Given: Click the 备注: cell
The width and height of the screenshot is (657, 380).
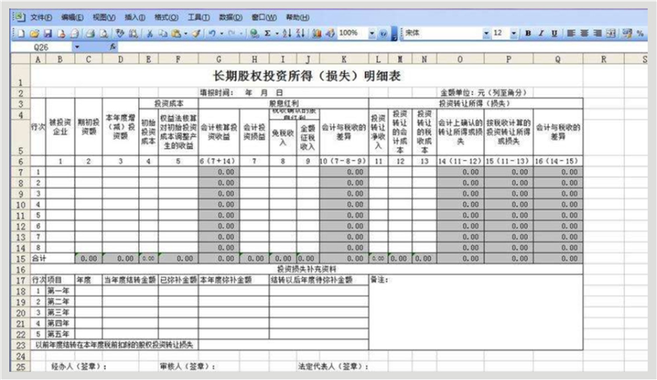Looking at the screenshot, I should (x=476, y=312).
